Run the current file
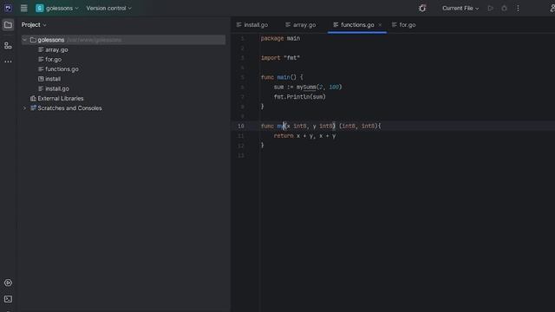 pyautogui.click(x=490, y=8)
